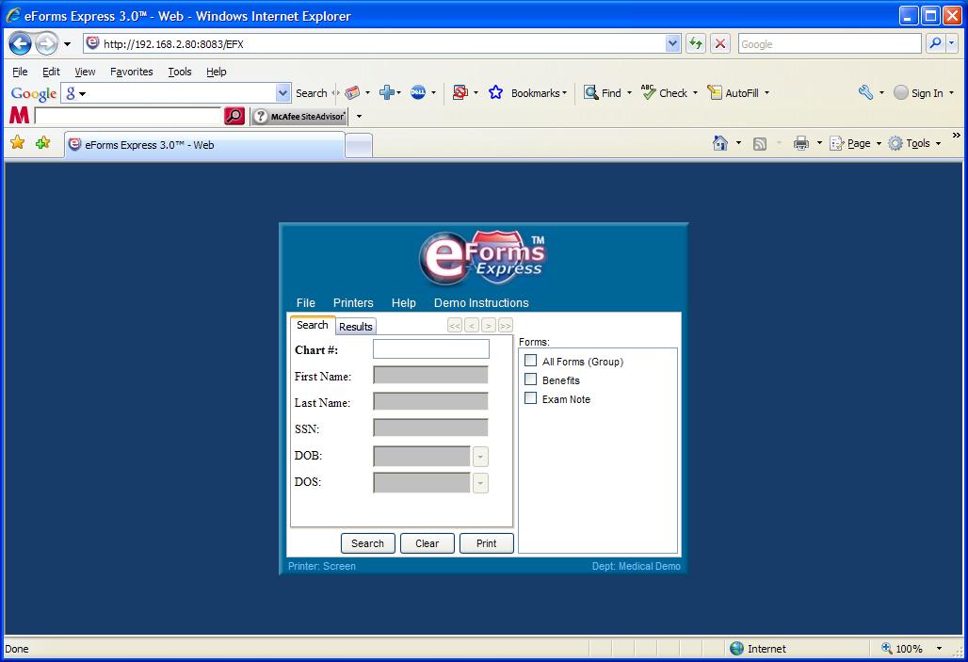The image size is (968, 662).
Task: Check the All Forms (Group) checkbox
Action: [530, 360]
